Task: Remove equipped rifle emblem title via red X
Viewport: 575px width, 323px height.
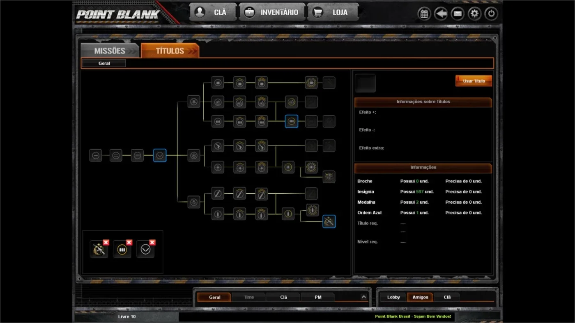Action: [x=106, y=242]
